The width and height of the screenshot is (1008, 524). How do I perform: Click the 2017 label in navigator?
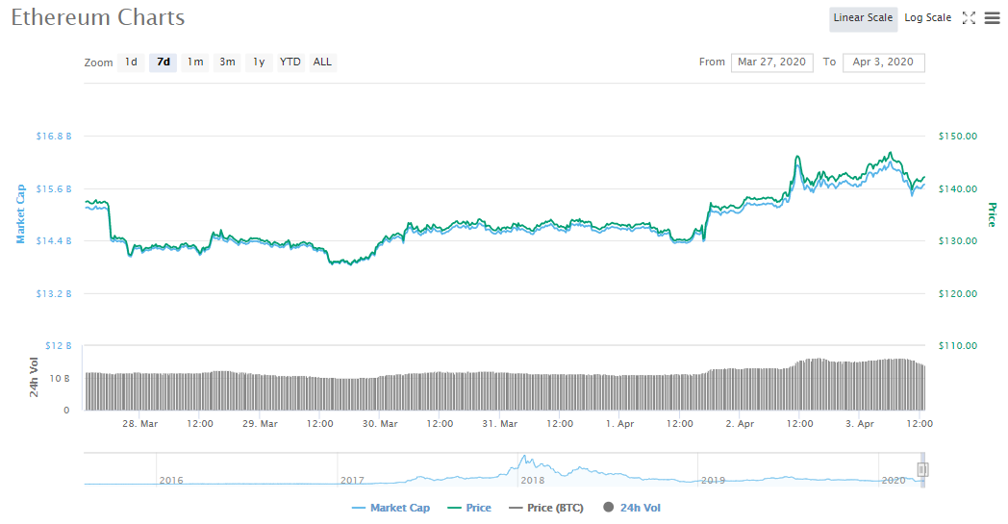click(352, 481)
